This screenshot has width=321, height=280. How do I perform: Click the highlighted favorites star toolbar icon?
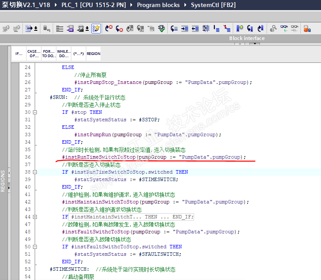tap(96, 29)
